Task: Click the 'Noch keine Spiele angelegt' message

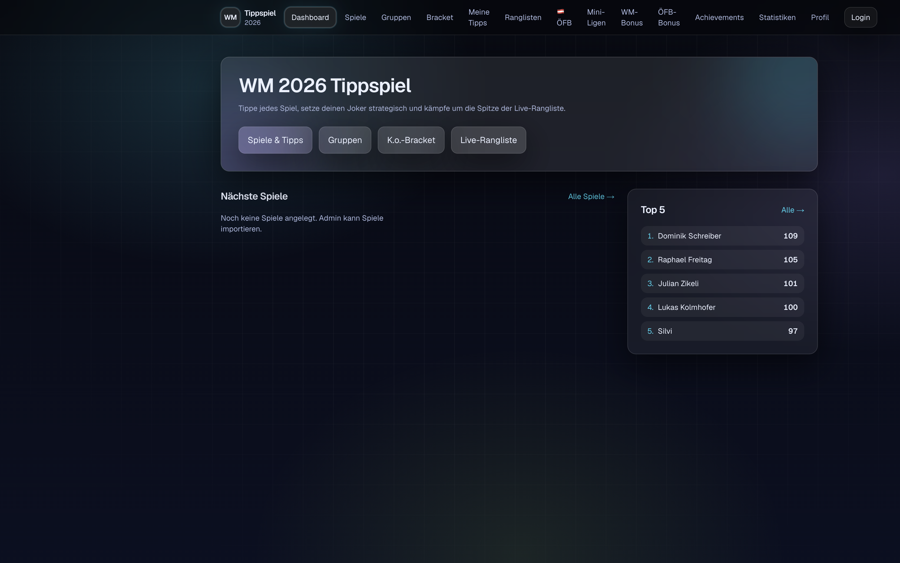Action: point(302,223)
